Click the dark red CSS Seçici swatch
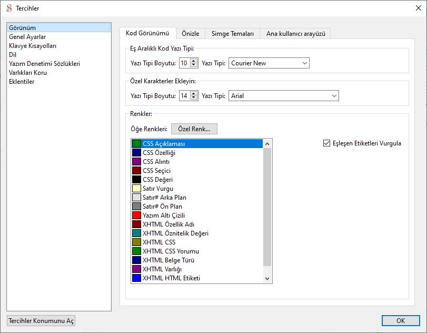 coord(136,171)
